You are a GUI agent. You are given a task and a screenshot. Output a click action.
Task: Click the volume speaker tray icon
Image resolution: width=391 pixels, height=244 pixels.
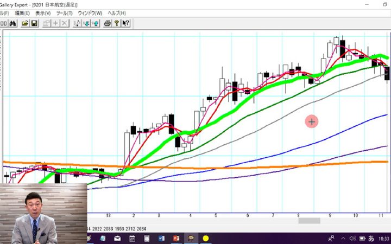click(352, 239)
